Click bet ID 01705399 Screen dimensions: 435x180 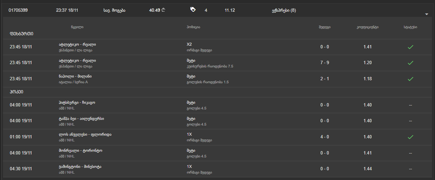coord(18,10)
